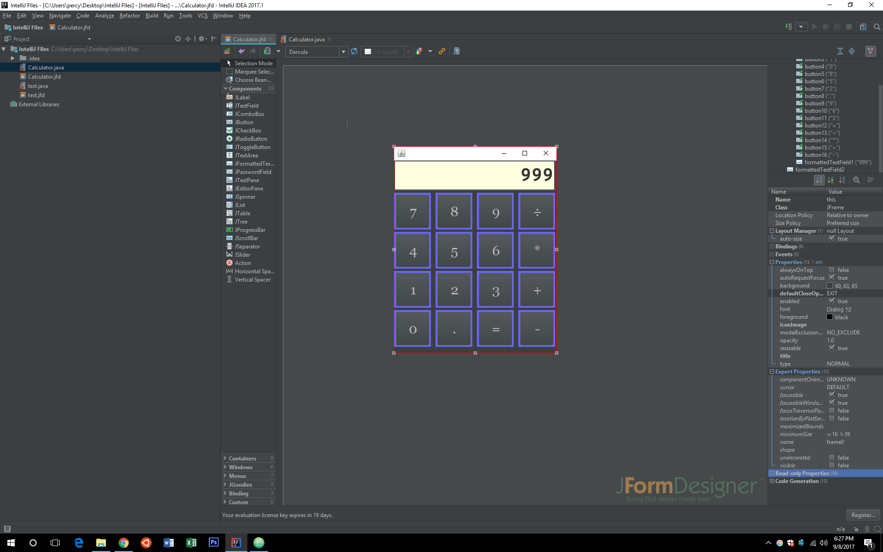
Task: Select the JButton component in the palette
Action: (244, 122)
